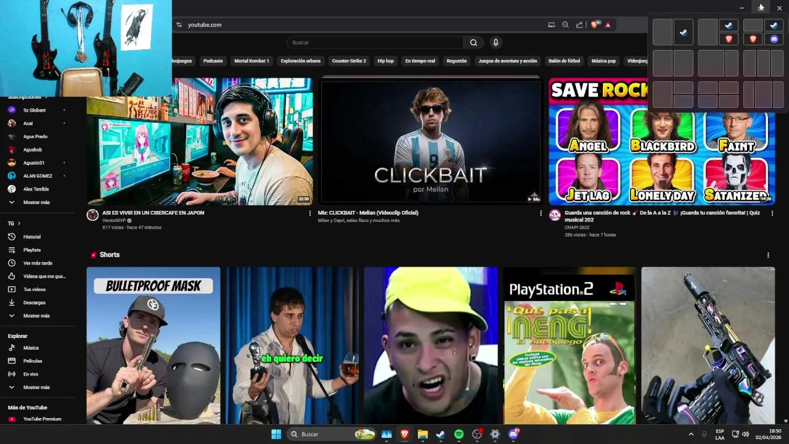Screen dimensions: 789x444
Task: Select the Balón de fútbol chip
Action: click(x=564, y=61)
